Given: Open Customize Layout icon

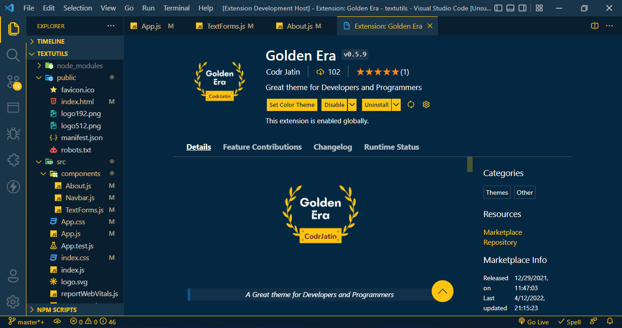Looking at the screenshot, I should tap(539, 8).
